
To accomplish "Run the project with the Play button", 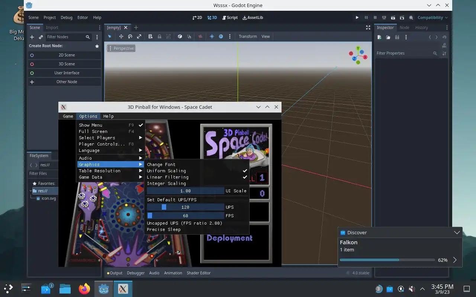I will [x=357, y=17].
